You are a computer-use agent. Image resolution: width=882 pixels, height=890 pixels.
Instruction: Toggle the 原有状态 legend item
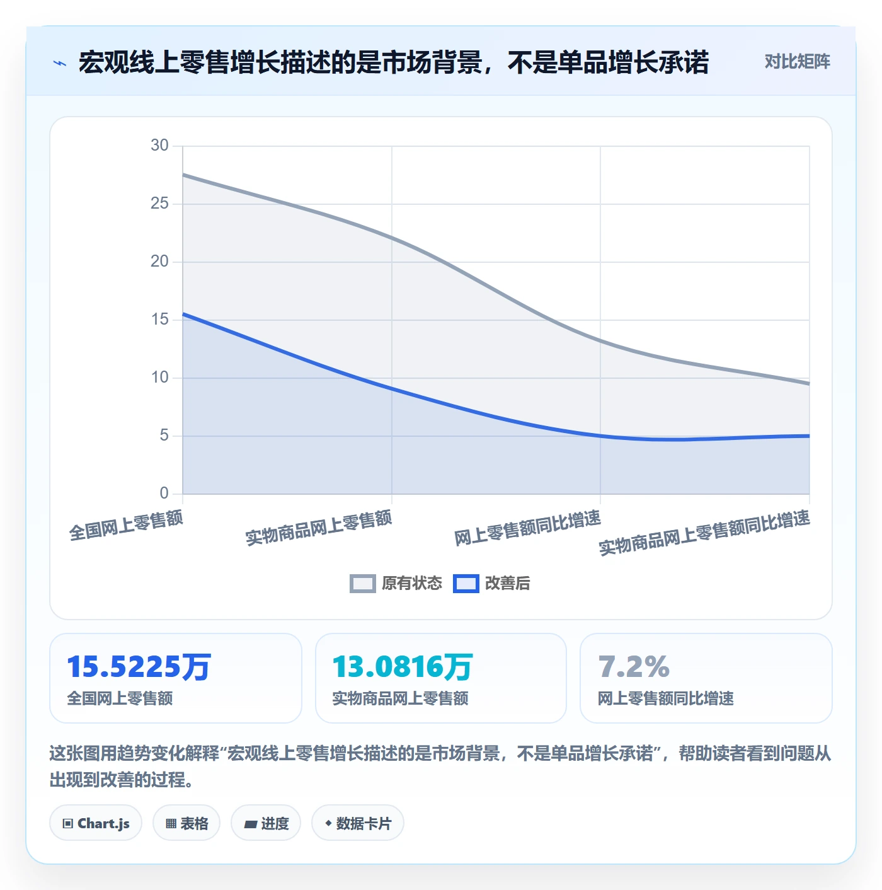click(396, 584)
